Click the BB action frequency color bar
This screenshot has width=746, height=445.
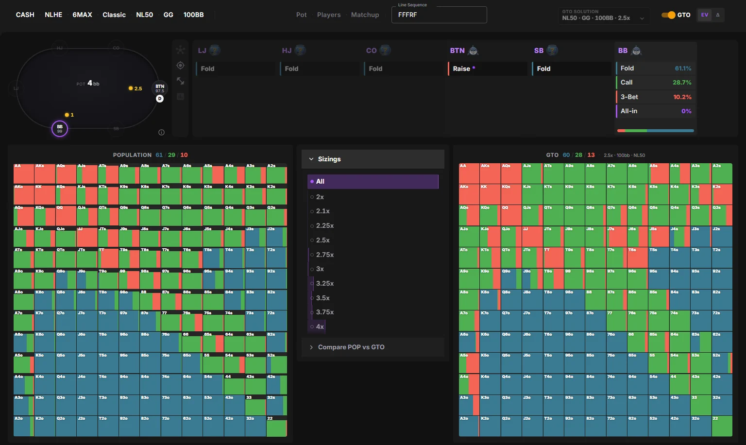pyautogui.click(x=655, y=131)
